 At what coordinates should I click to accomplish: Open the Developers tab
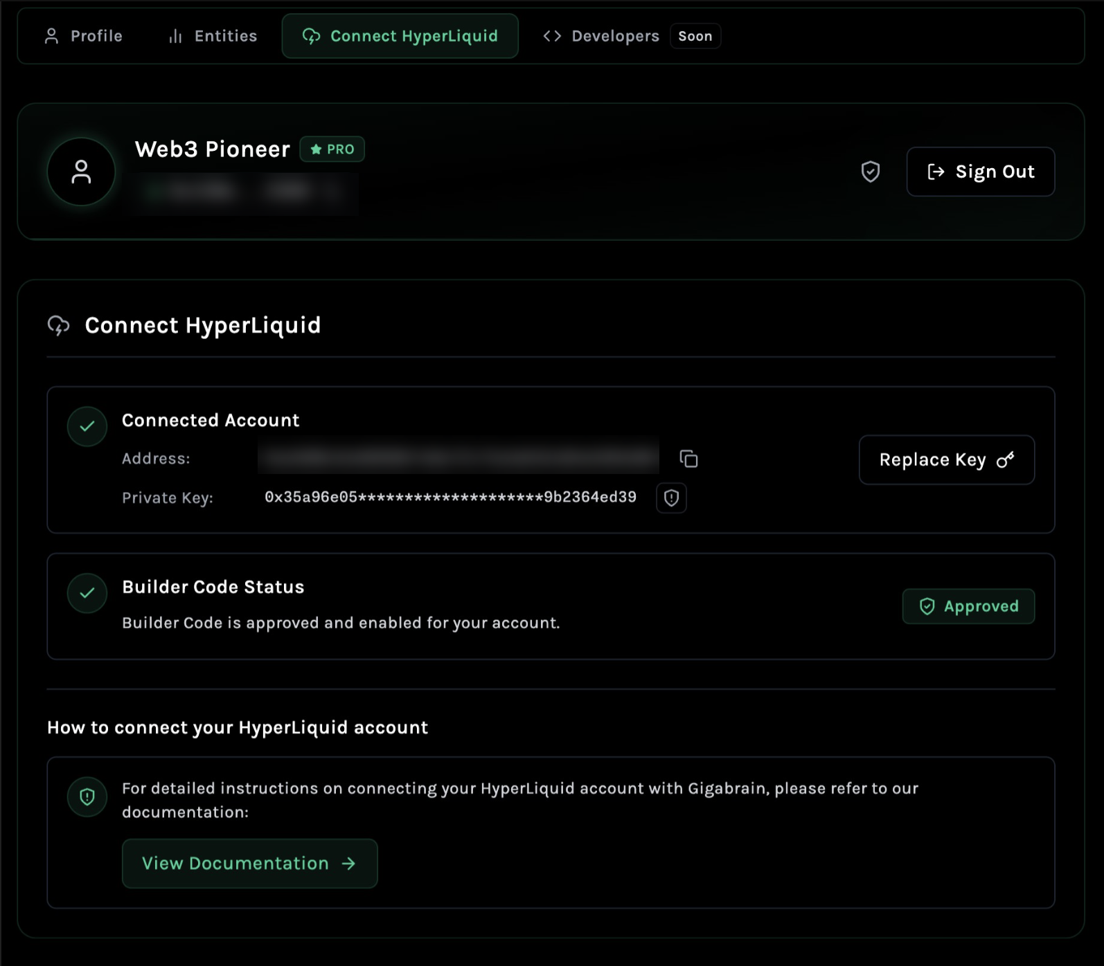click(x=601, y=36)
